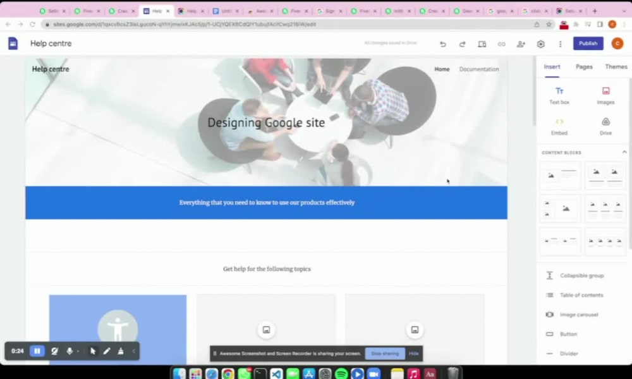Open device Preview mode
The image size is (632, 379).
click(482, 44)
